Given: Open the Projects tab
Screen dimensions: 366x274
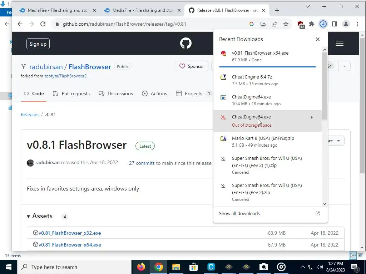Looking at the screenshot, I should pyautogui.click(x=193, y=94).
